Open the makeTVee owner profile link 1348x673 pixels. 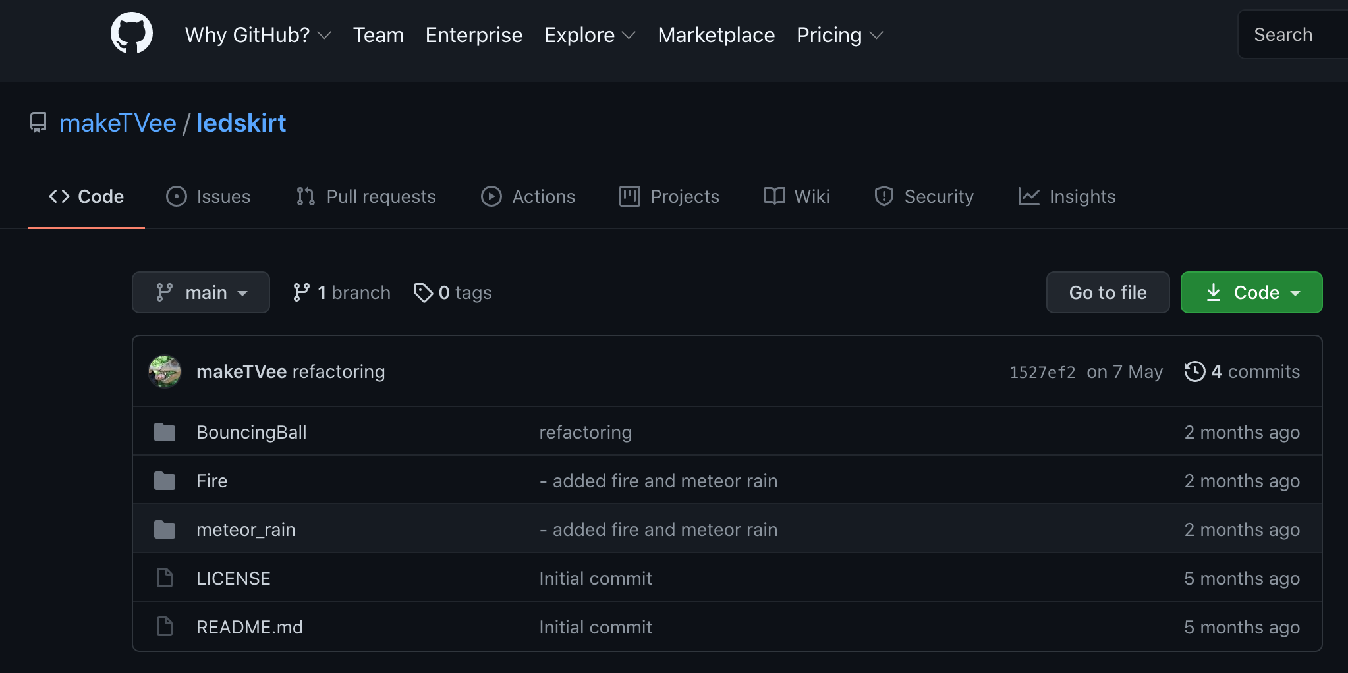click(x=118, y=123)
